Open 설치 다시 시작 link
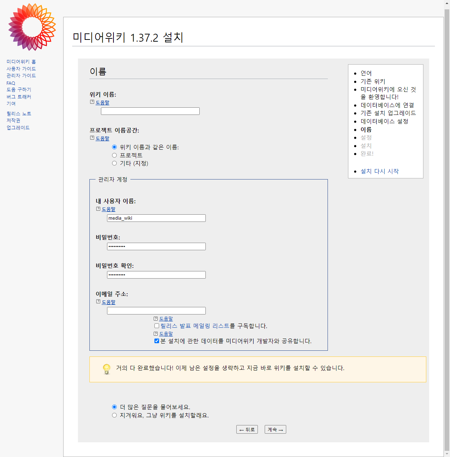The height and width of the screenshot is (457, 450). (380, 171)
